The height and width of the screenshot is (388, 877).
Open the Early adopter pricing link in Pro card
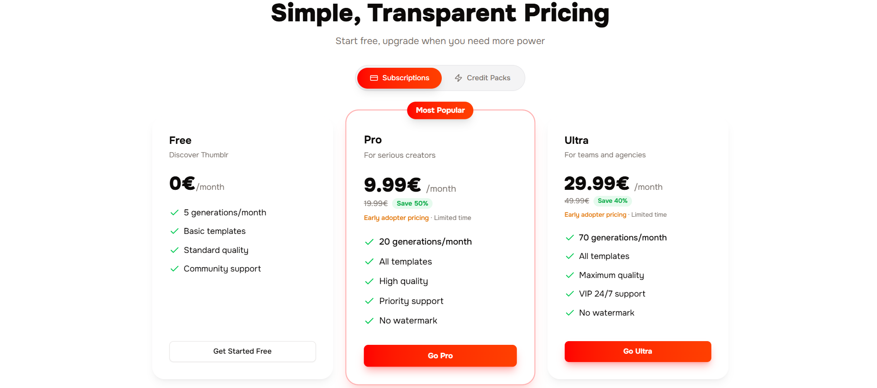(x=396, y=218)
